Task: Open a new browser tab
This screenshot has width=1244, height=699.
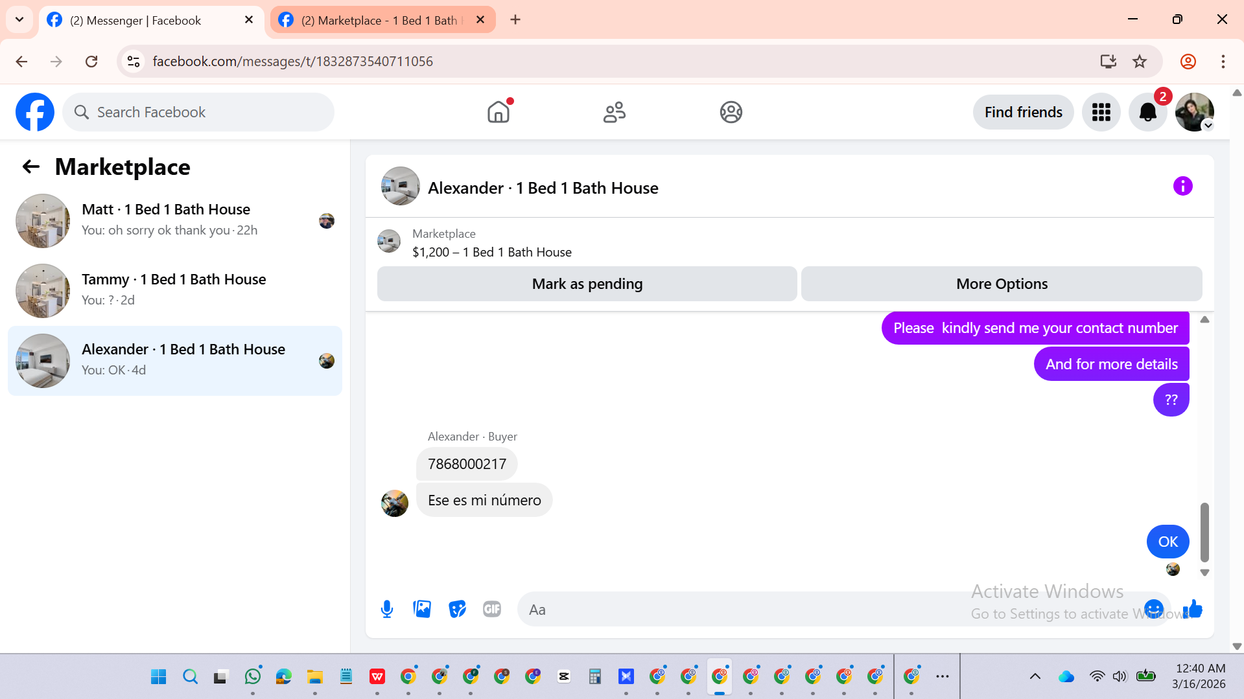Action: (515, 20)
